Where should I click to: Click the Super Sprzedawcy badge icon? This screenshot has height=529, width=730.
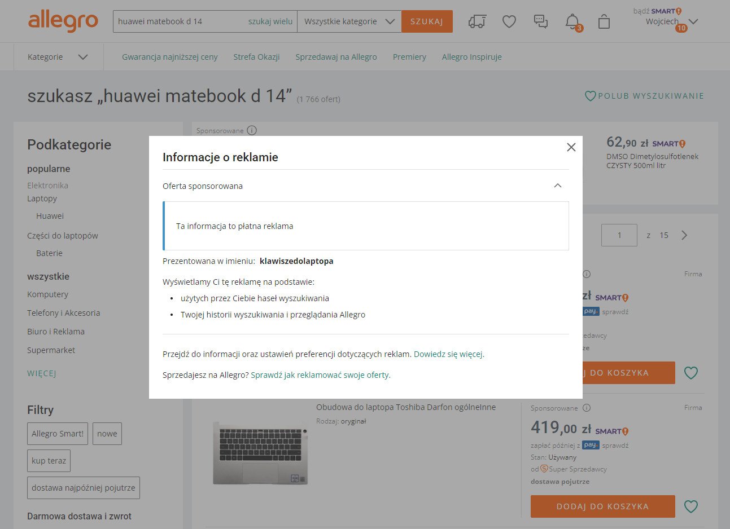point(544,469)
